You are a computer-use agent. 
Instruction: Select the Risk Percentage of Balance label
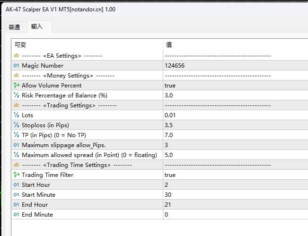65,96
